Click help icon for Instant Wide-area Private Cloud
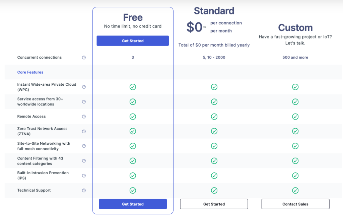 pyautogui.click(x=84, y=87)
